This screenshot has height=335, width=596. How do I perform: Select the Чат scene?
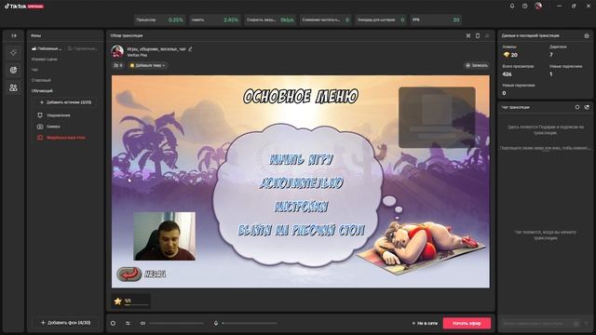[34, 70]
